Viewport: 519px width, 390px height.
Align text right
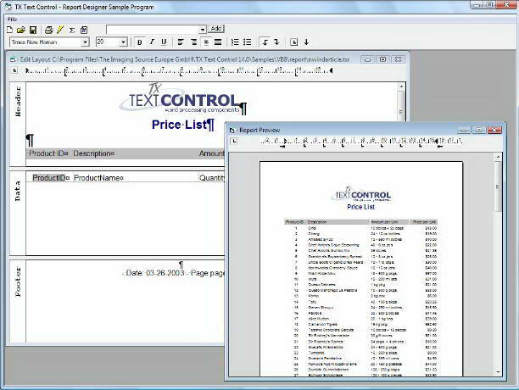[193, 42]
